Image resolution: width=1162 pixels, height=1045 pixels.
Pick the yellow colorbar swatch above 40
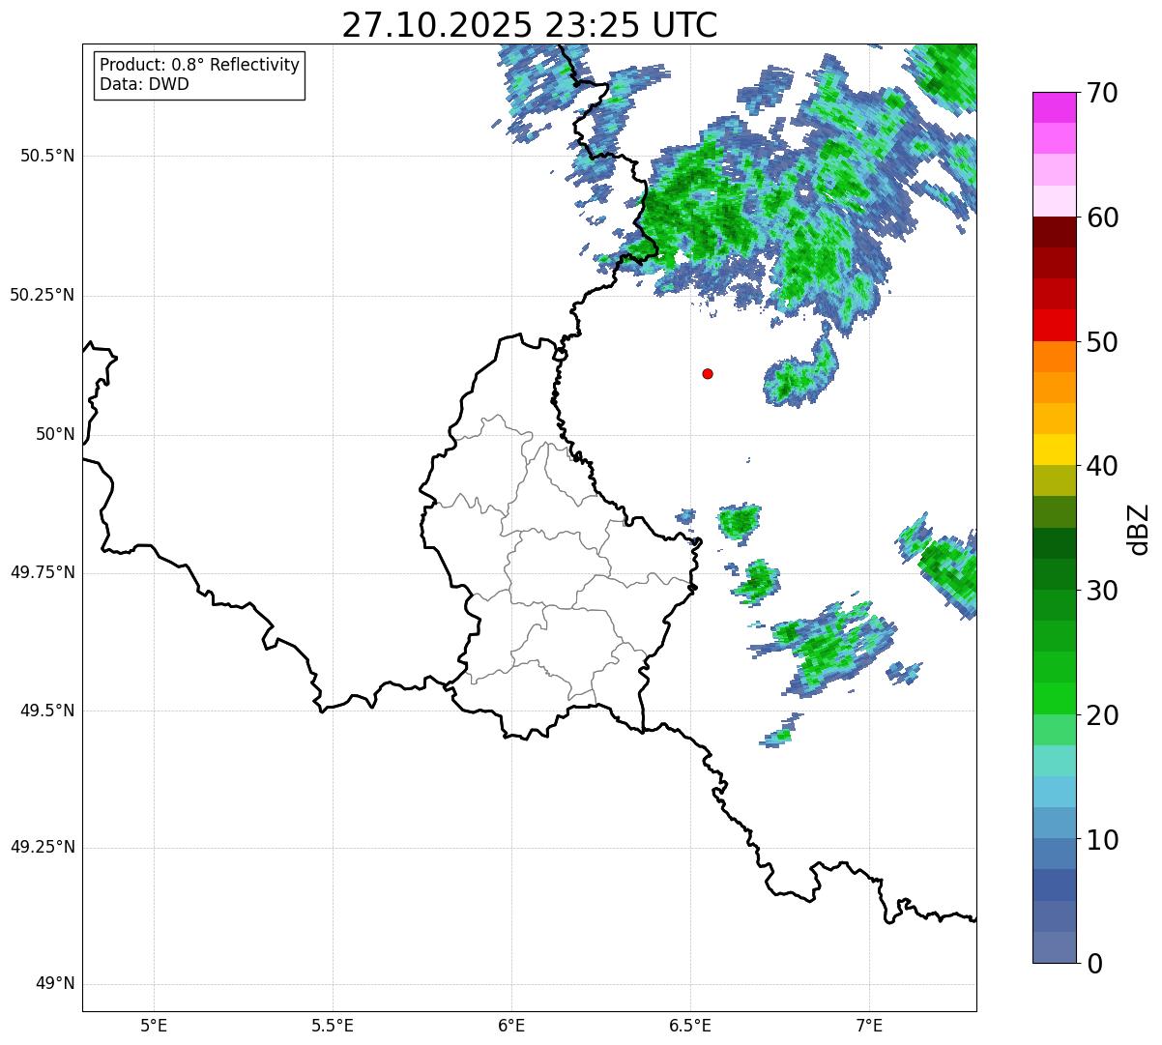[1054, 450]
